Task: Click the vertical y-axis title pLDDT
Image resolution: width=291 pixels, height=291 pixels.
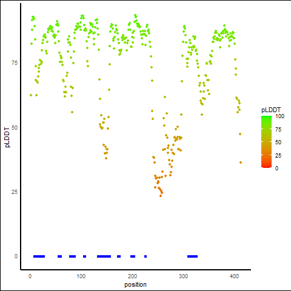Action: coord(7,137)
